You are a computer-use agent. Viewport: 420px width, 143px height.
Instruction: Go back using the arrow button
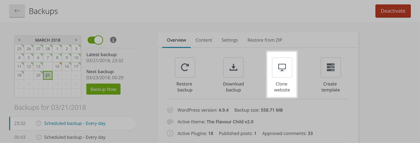click(x=17, y=11)
